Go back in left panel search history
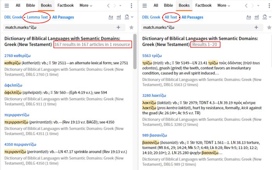272x170 pixels. pyautogui.click(x=108, y=6)
